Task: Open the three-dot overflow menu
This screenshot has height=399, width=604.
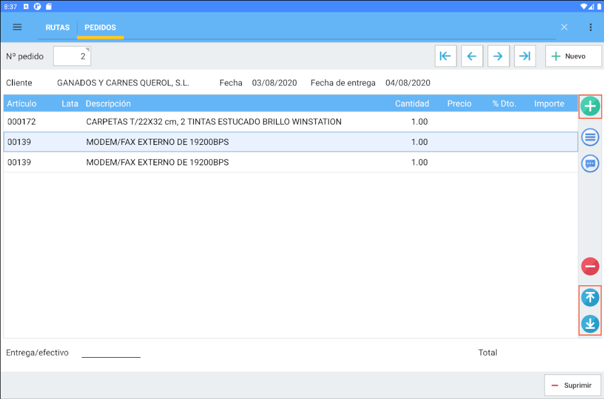Action: tap(590, 27)
